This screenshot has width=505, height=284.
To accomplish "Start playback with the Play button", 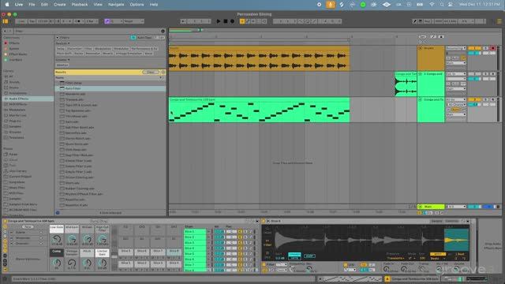I will pyautogui.click(x=219, y=21).
